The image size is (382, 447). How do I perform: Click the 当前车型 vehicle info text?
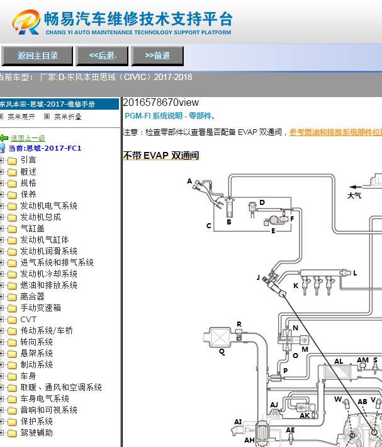click(96, 78)
